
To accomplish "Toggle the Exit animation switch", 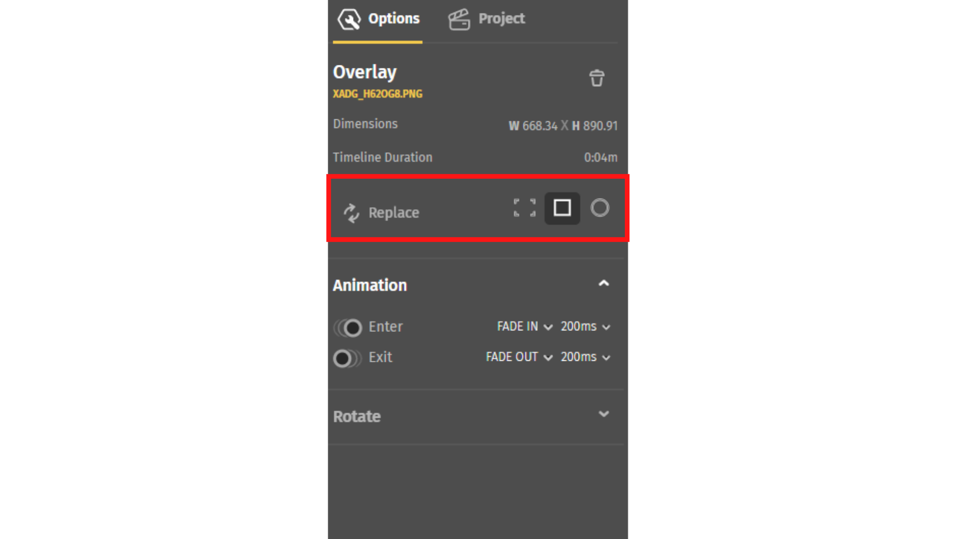I will (x=348, y=358).
